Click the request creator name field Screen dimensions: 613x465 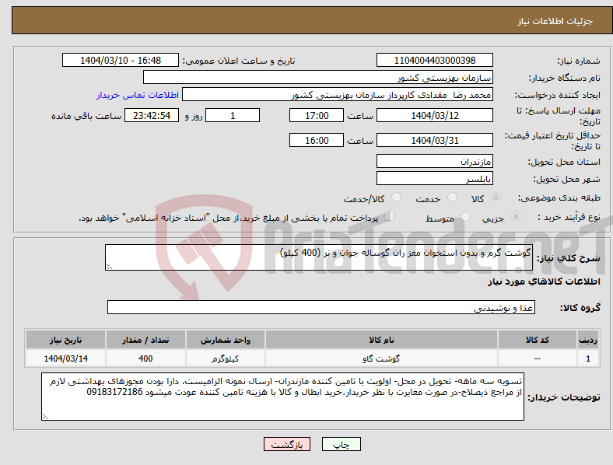point(338,95)
